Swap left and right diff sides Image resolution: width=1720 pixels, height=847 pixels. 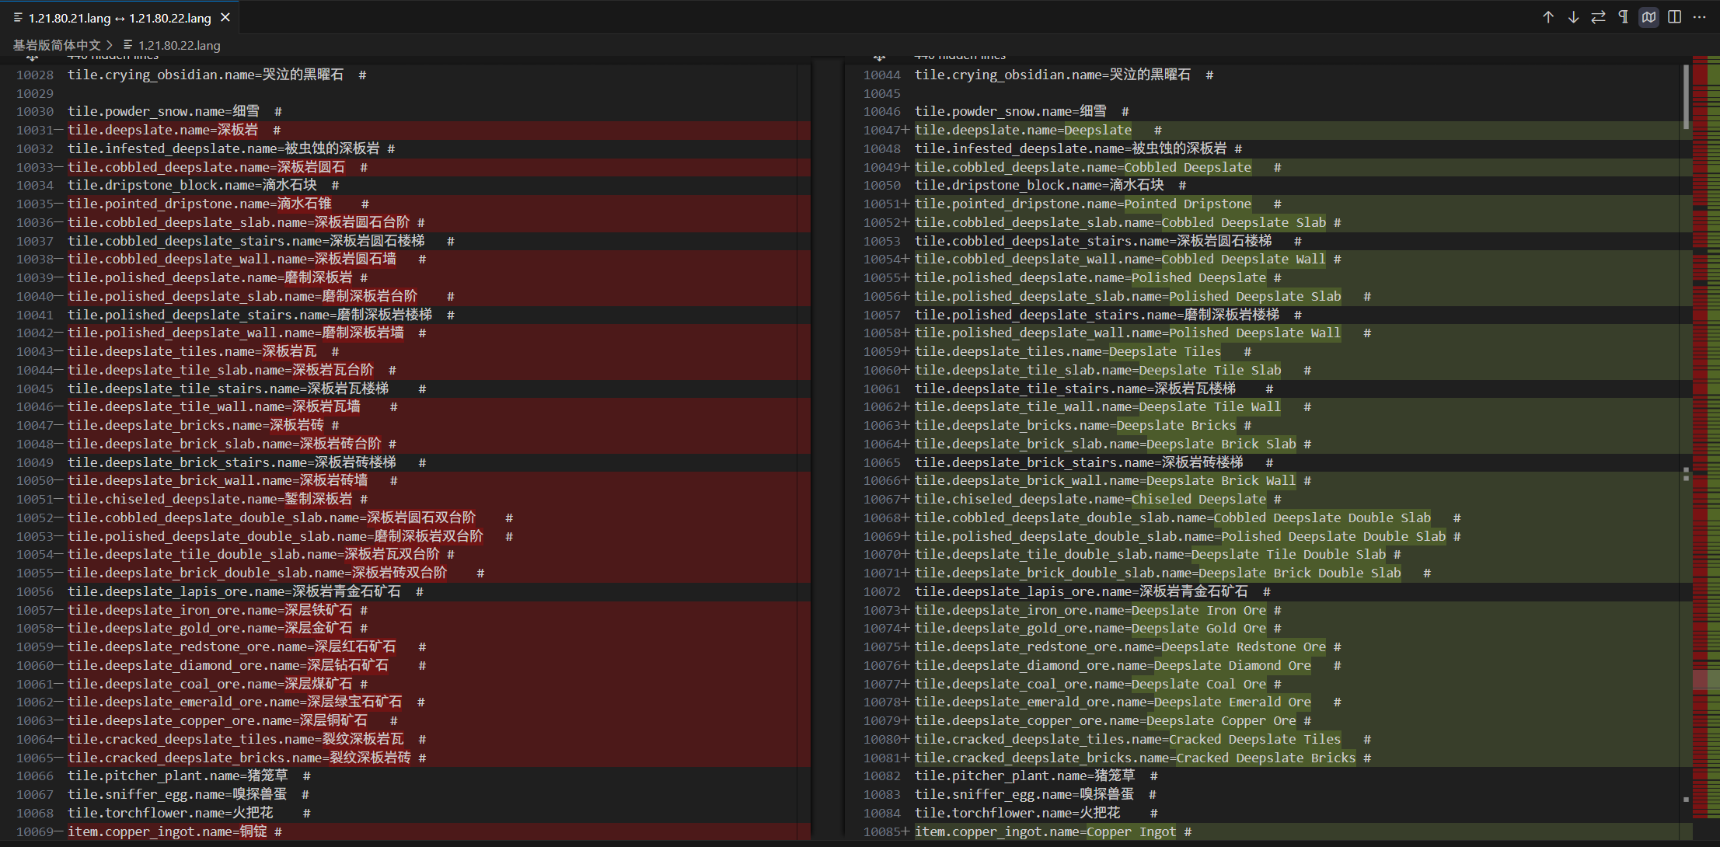pos(1598,17)
